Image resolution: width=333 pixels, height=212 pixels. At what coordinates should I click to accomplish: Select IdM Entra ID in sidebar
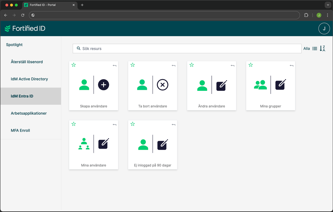[31, 96]
